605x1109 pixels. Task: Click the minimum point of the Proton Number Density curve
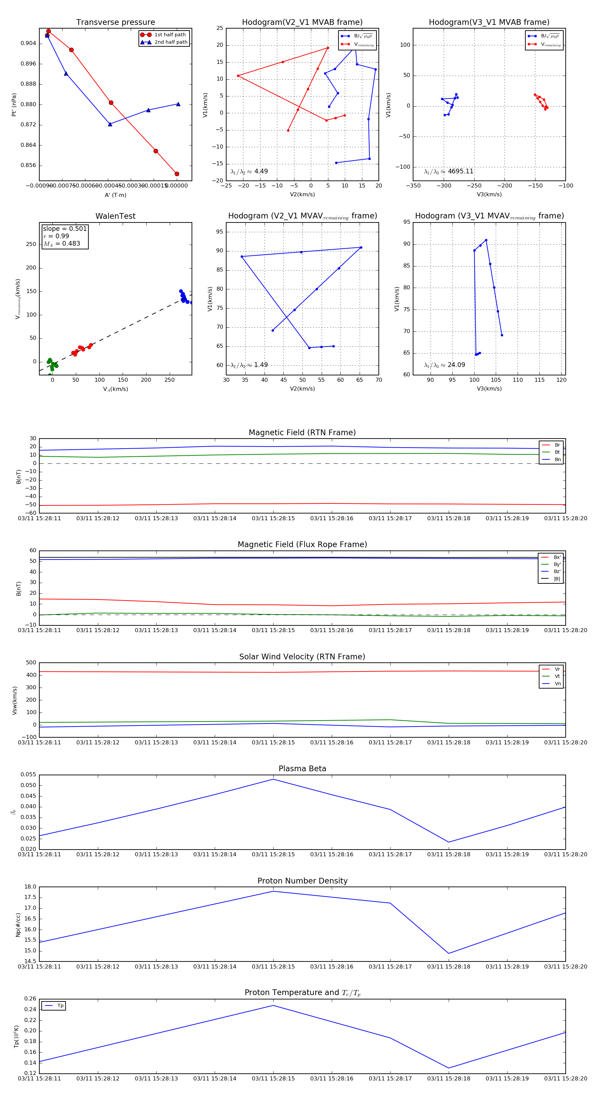pyautogui.click(x=449, y=954)
